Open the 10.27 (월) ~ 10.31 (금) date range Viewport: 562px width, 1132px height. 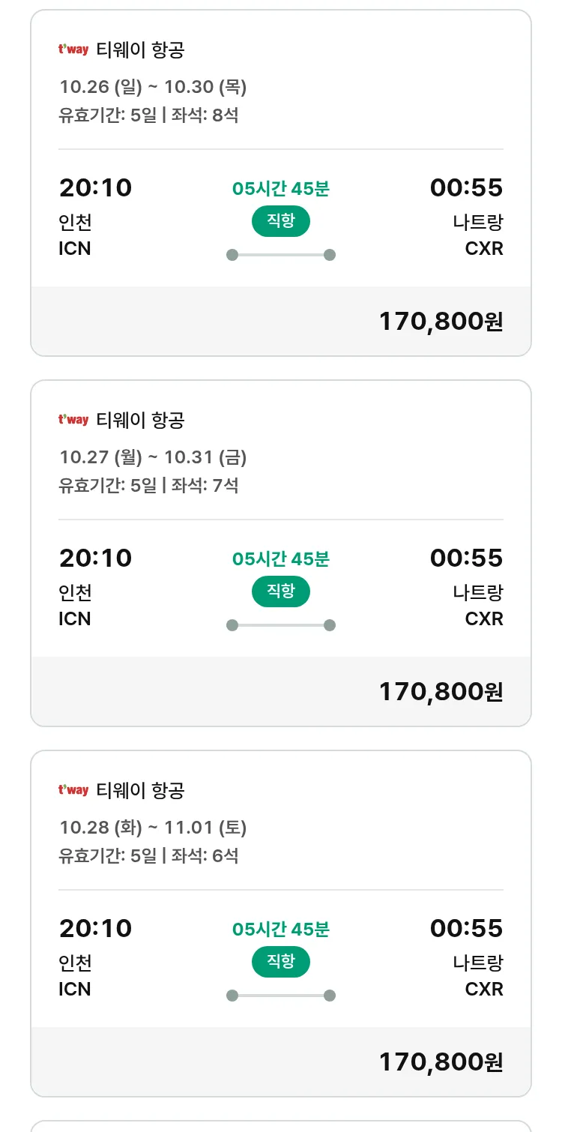click(153, 457)
